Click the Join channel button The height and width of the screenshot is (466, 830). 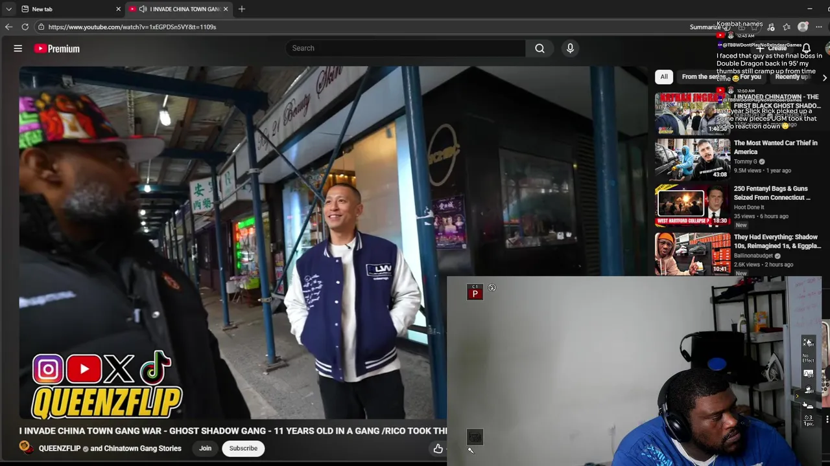(x=205, y=448)
